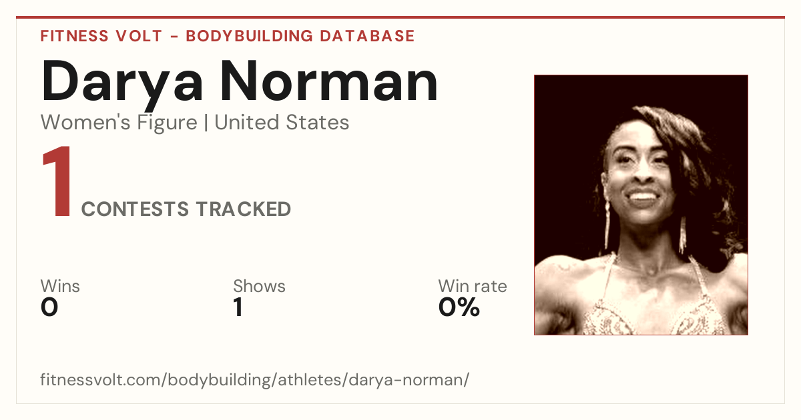Select the Darya Norman name heading

(240, 81)
